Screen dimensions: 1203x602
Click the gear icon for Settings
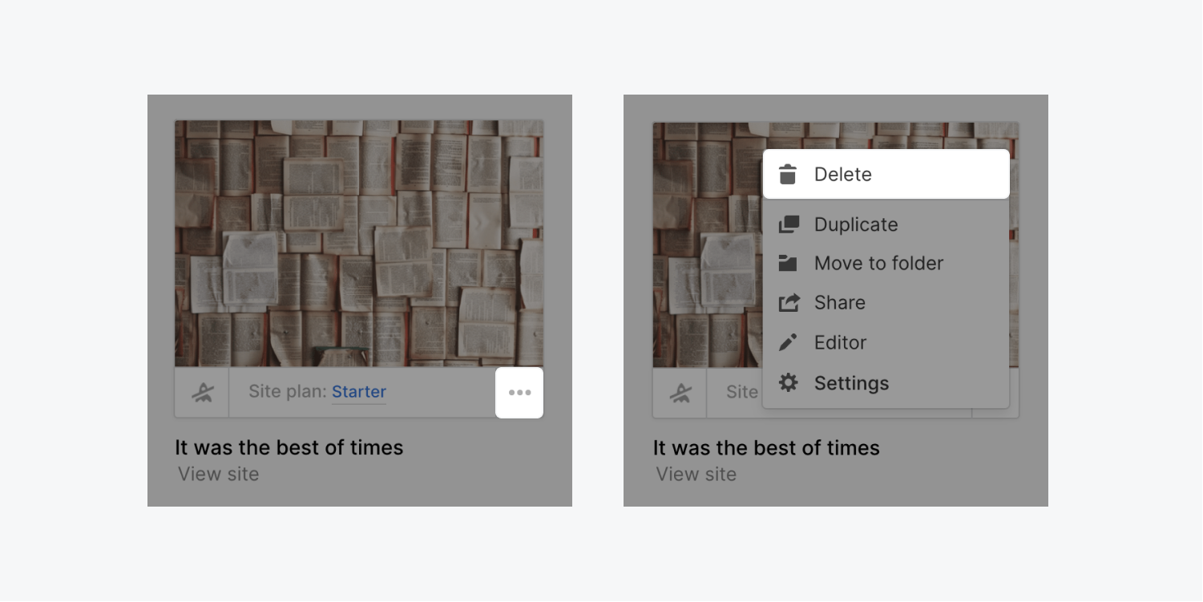click(x=789, y=382)
